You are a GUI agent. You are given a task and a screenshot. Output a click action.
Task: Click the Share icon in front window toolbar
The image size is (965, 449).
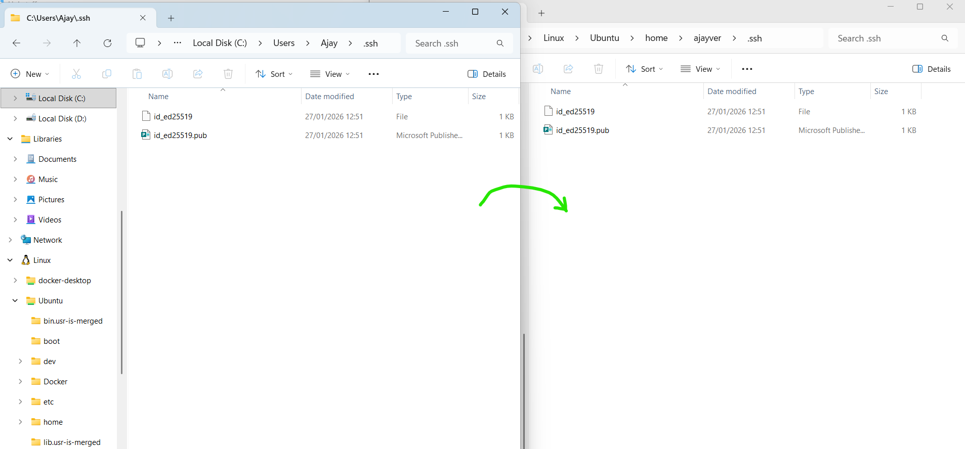[x=198, y=74]
